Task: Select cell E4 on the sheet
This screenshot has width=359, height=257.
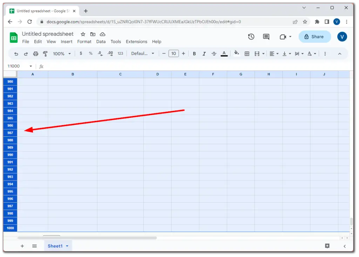Action: [185, 103]
